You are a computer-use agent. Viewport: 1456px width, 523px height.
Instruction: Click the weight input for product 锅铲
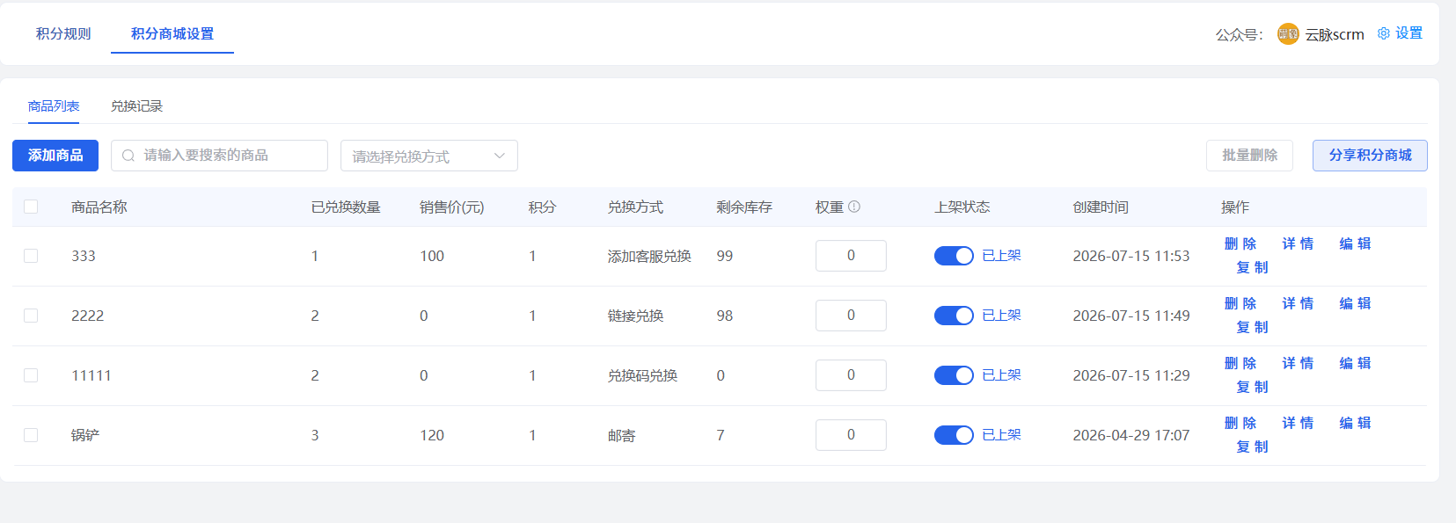coord(851,435)
